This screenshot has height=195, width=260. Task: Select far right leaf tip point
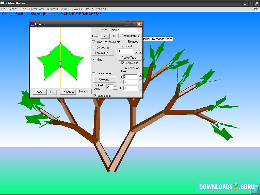click(x=84, y=58)
